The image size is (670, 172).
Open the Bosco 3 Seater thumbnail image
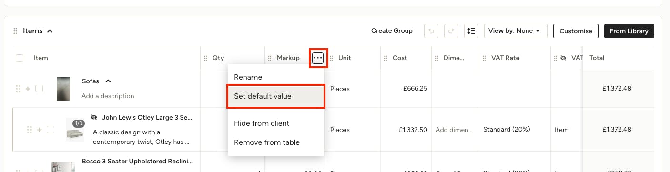pos(63,166)
